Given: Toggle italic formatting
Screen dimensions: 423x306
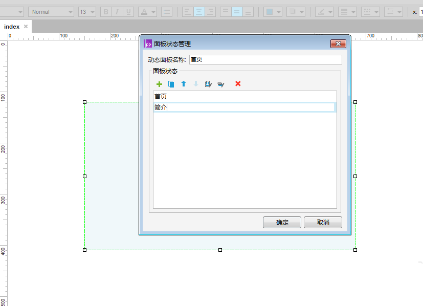Looking at the screenshot, I should point(117,12).
